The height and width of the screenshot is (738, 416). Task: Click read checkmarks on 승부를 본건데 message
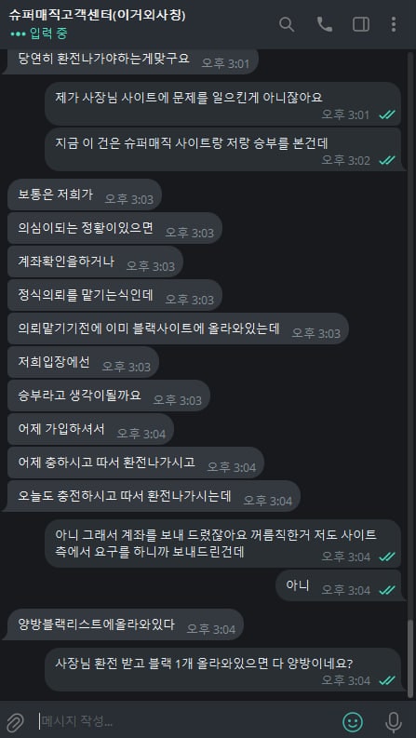387,160
